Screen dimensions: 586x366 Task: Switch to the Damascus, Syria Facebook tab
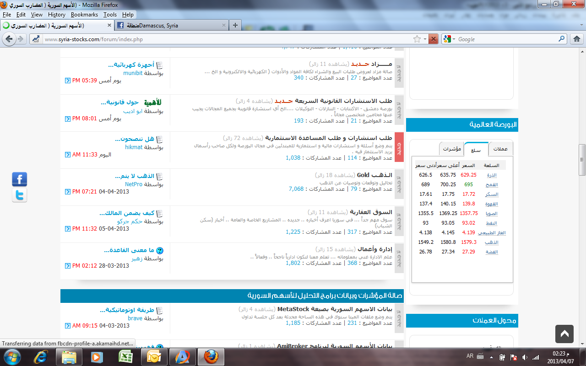171,25
